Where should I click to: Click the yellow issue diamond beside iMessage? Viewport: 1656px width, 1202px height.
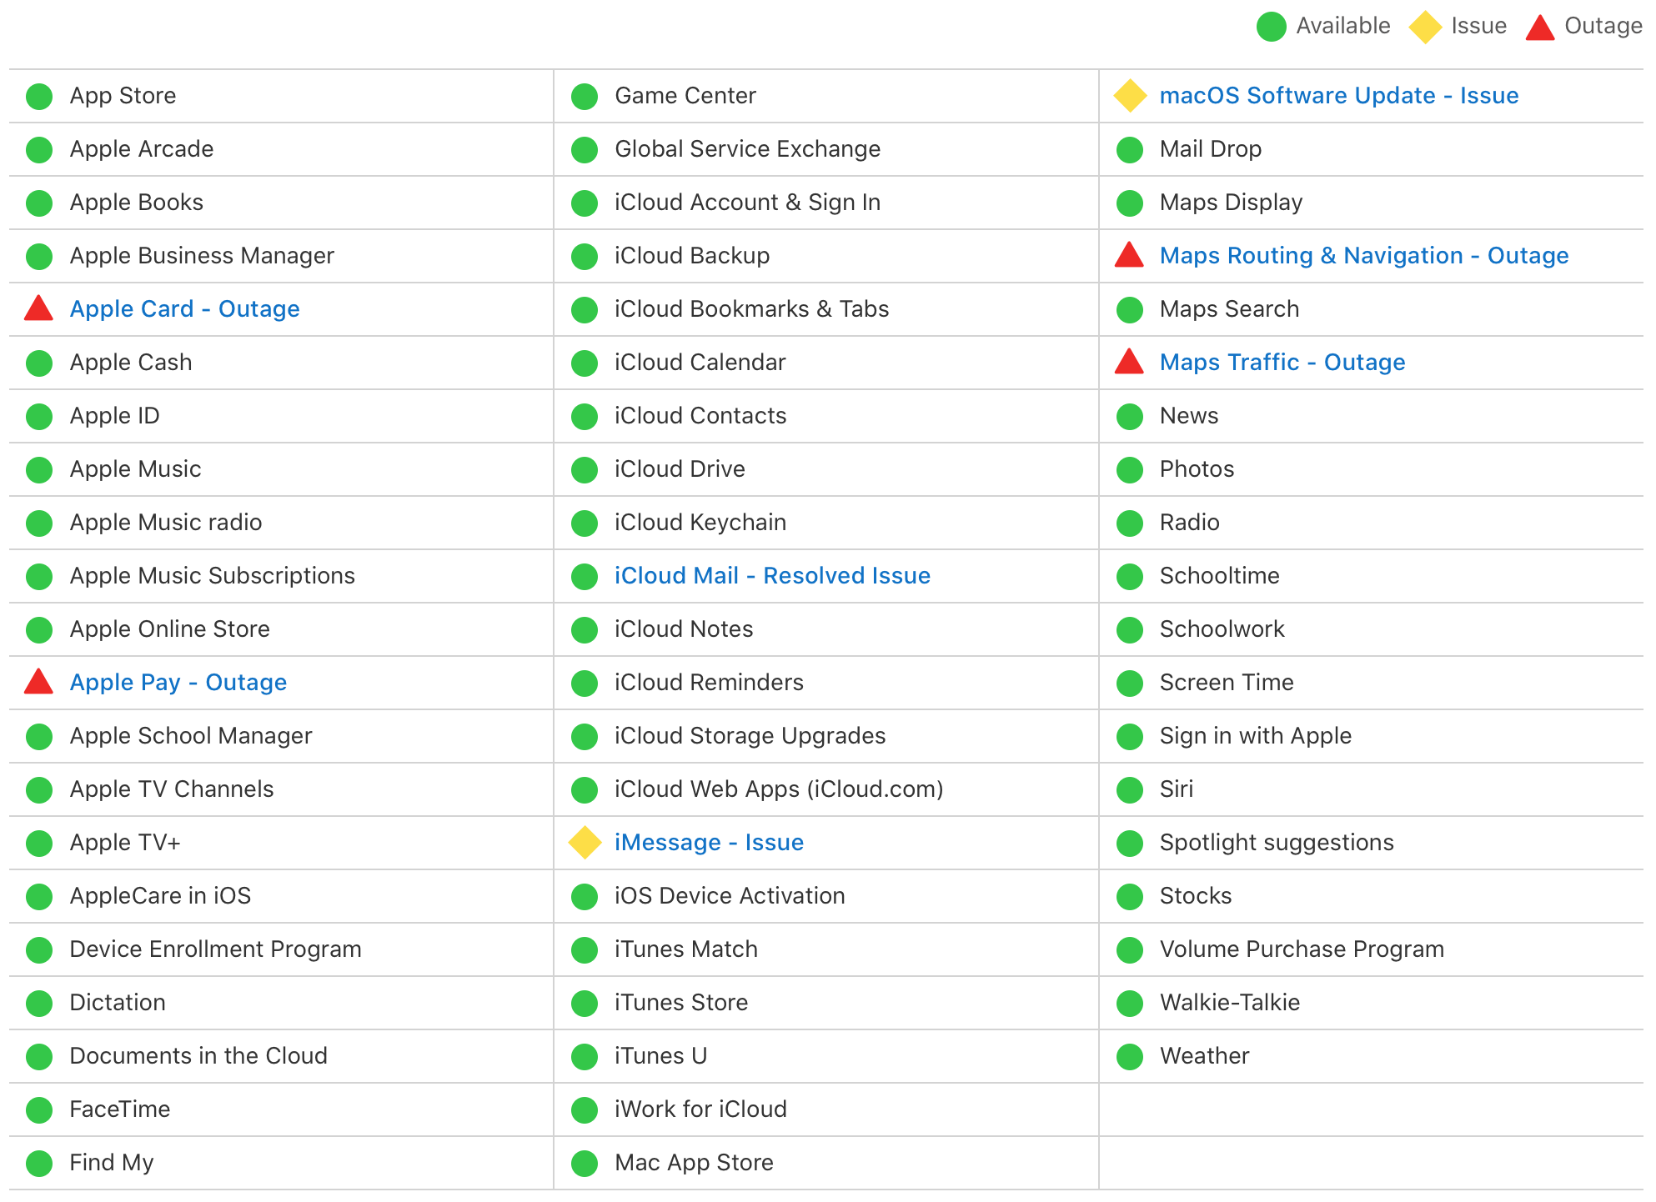click(585, 843)
